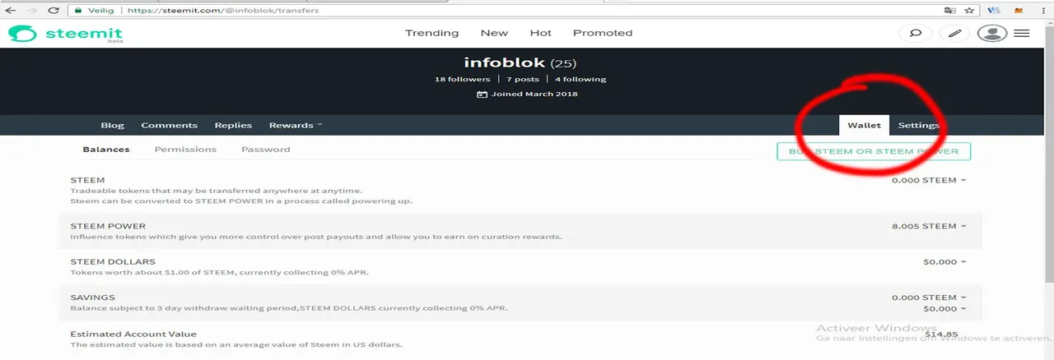The width and height of the screenshot is (1054, 360).
Task: Click the browser forward arrow
Action: tap(34, 11)
